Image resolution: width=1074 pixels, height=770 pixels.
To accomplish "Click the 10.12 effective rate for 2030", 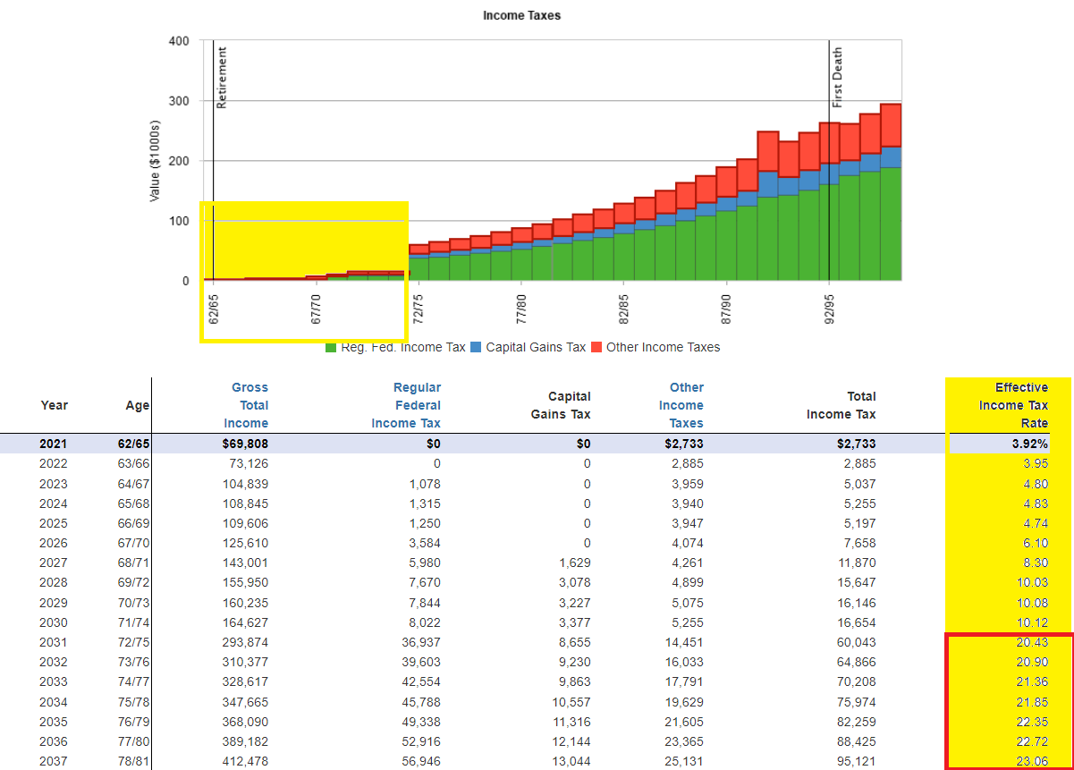I will [x=1033, y=622].
